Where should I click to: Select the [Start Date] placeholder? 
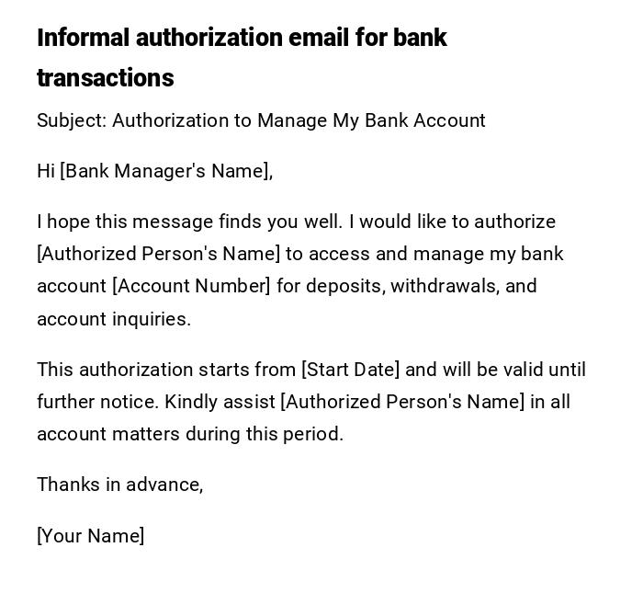(350, 370)
